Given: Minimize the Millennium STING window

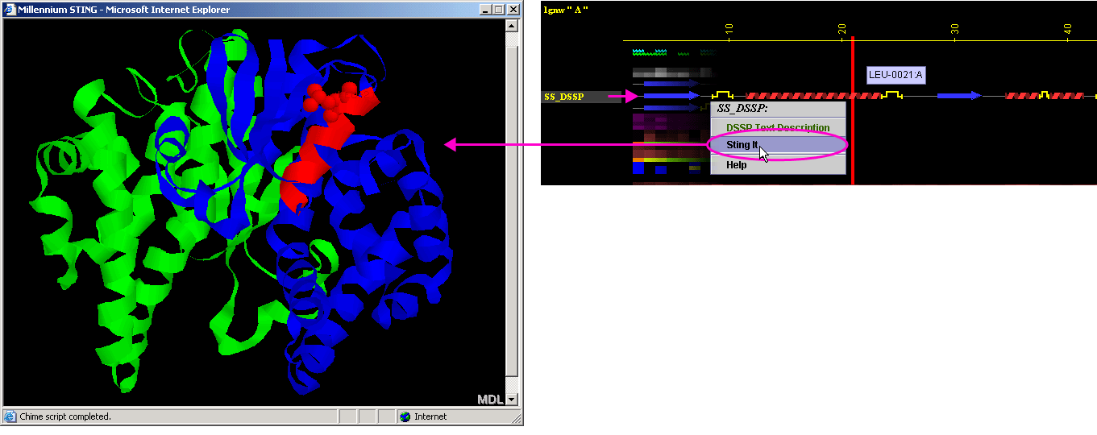Looking at the screenshot, I should click(x=485, y=10).
